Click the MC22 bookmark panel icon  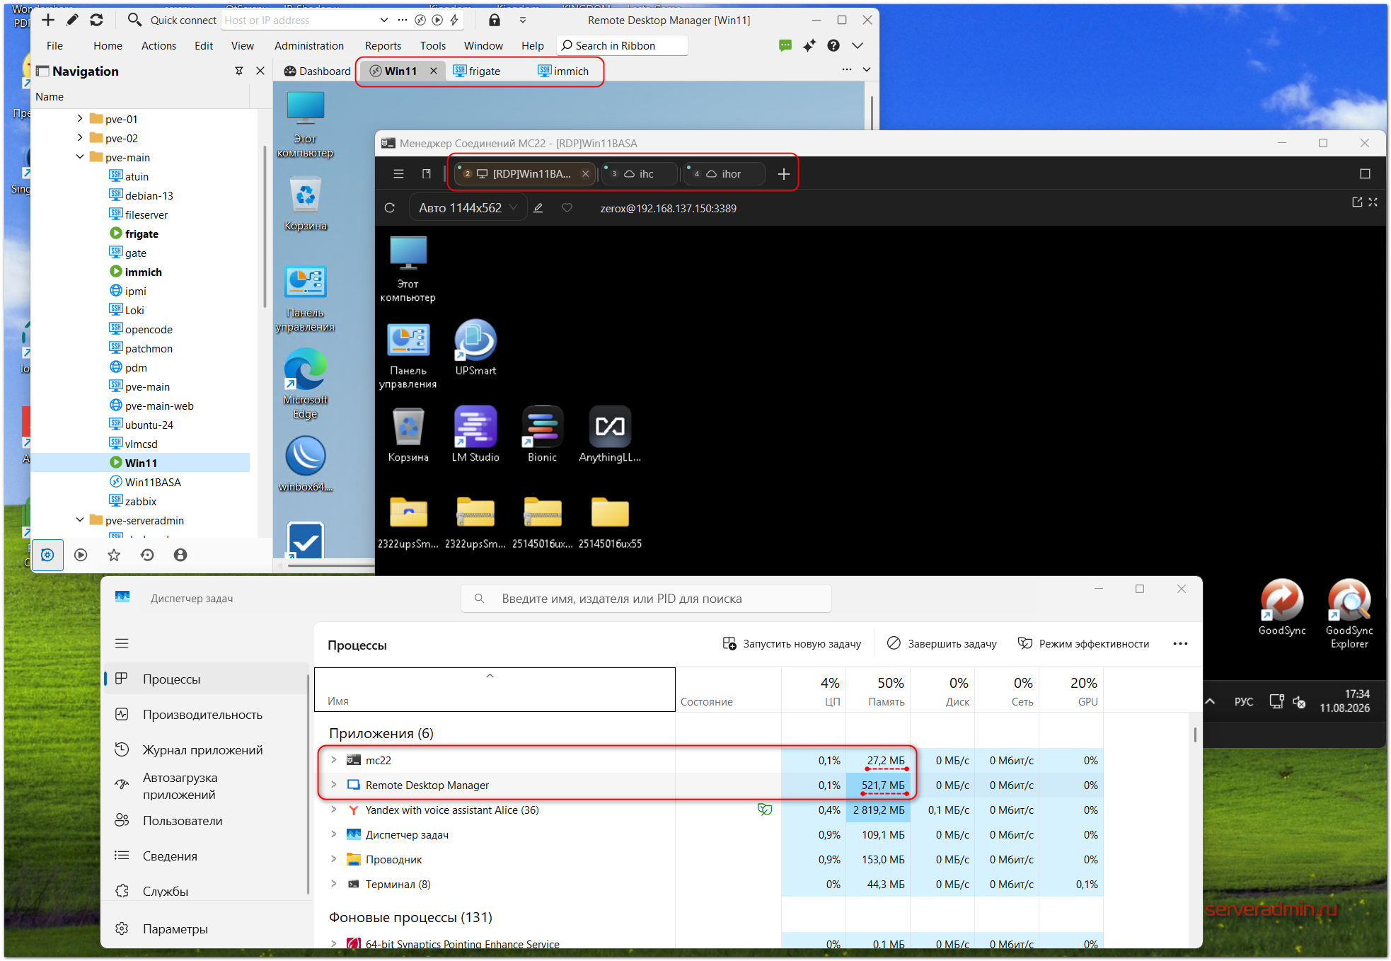click(x=427, y=173)
